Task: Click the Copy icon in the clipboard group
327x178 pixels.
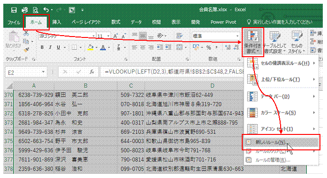Action: click(26, 42)
